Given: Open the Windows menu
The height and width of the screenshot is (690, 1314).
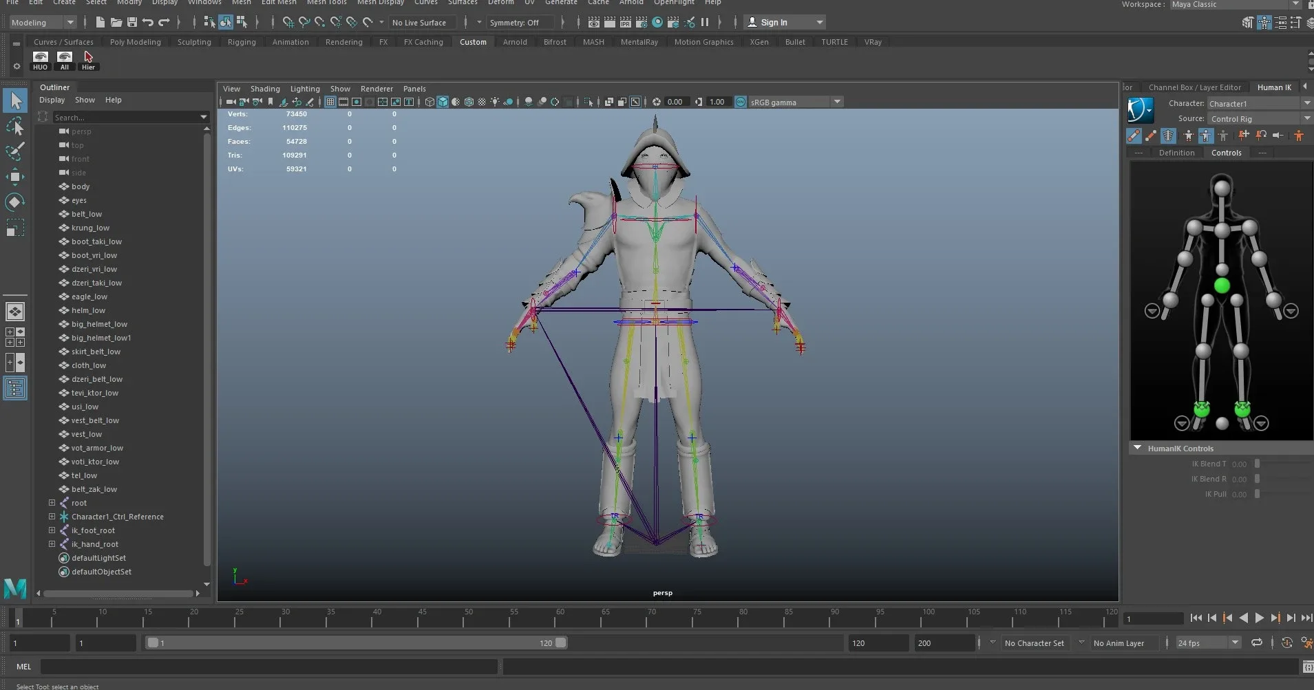Looking at the screenshot, I should point(204,3).
